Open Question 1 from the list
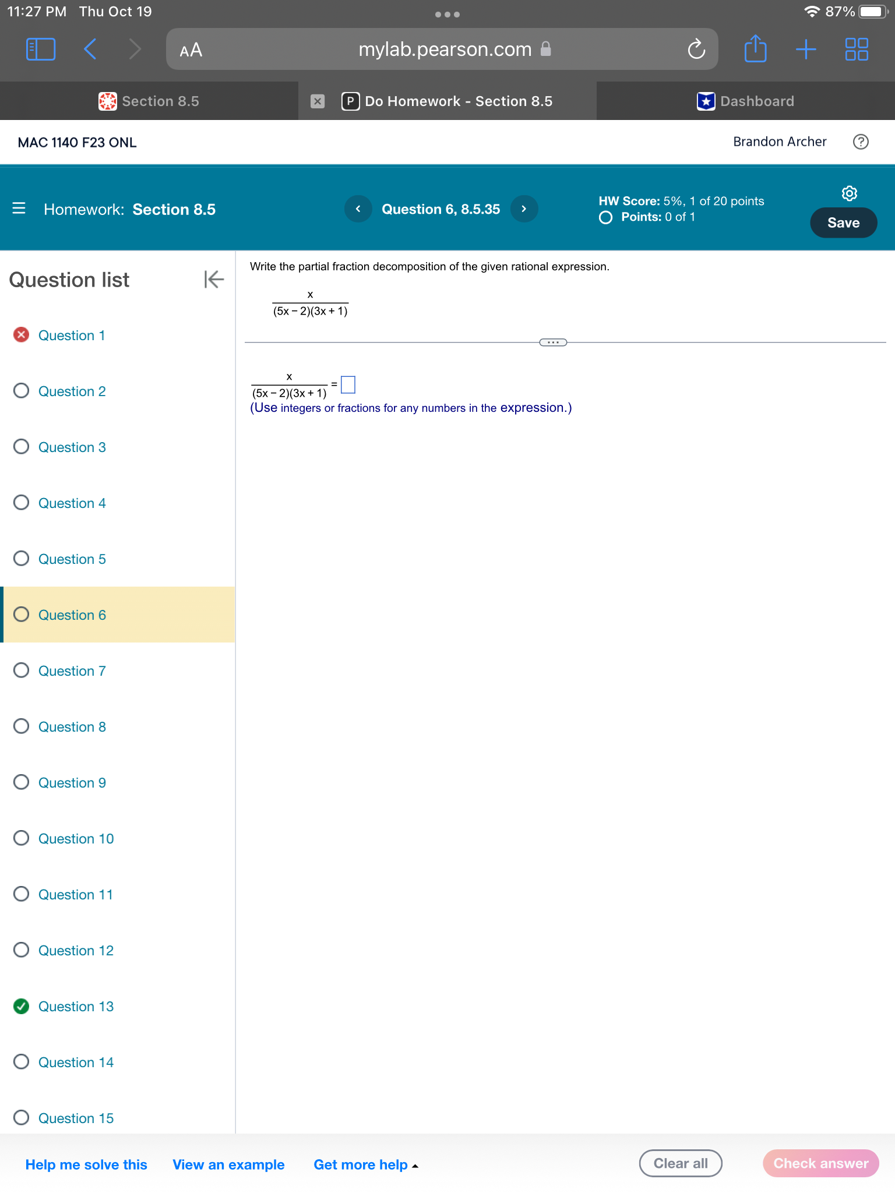The image size is (895, 1193). [72, 336]
